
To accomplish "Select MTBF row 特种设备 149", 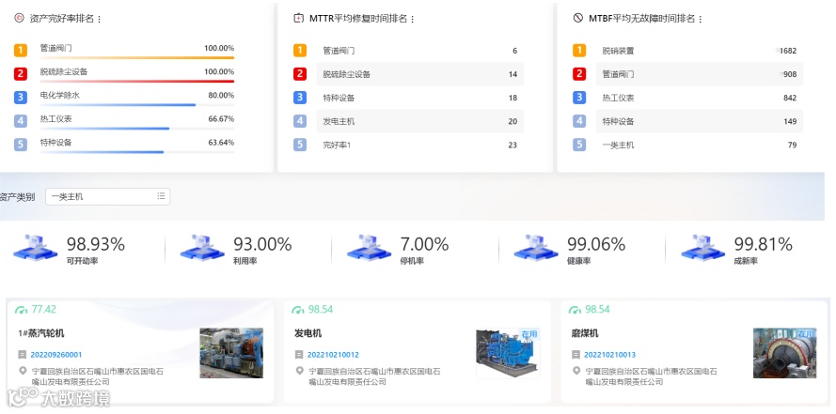I will pyautogui.click(x=700, y=121).
